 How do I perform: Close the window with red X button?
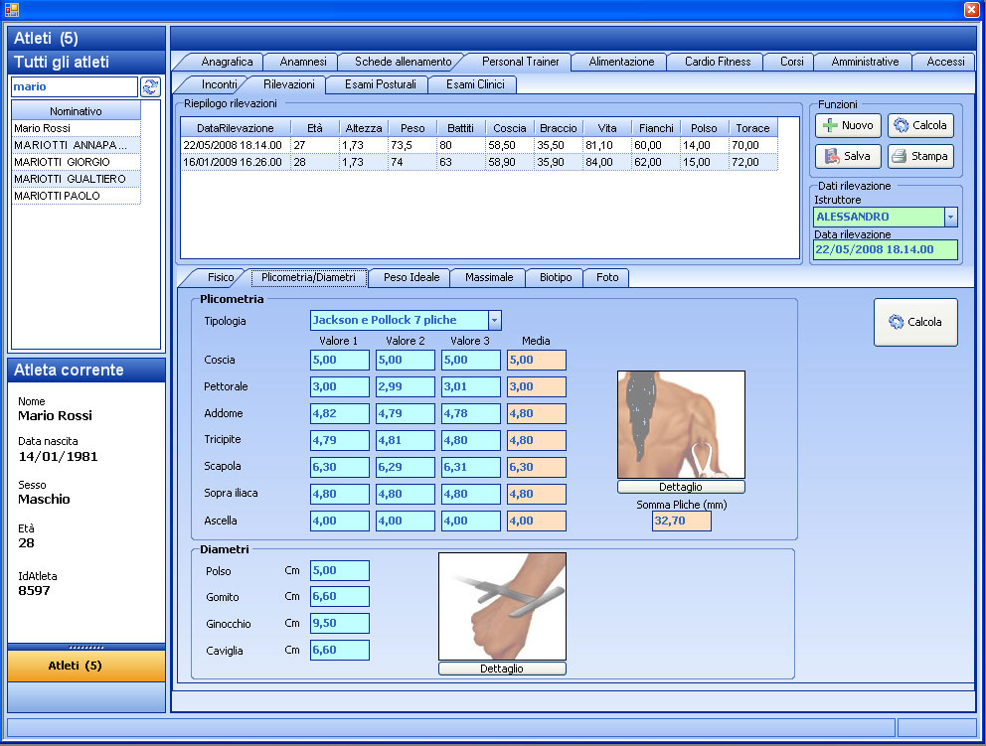click(x=972, y=9)
